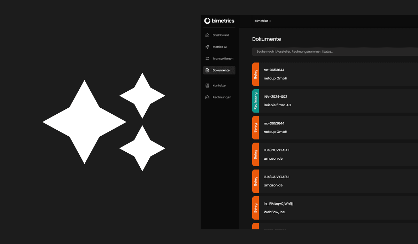
Task: Open the bimetrics workspace switcher dropdown
Action: tap(263, 21)
